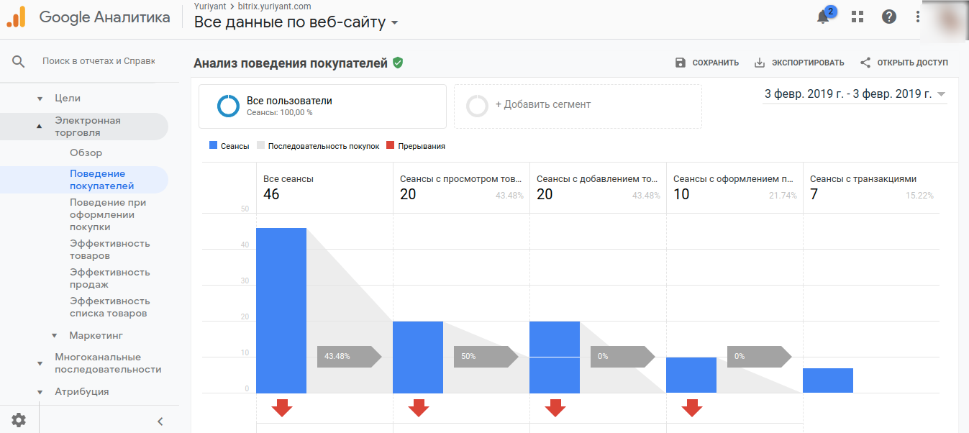Click the Анализ поведения покупателей title
The width and height of the screenshot is (969, 433).
[x=291, y=63]
